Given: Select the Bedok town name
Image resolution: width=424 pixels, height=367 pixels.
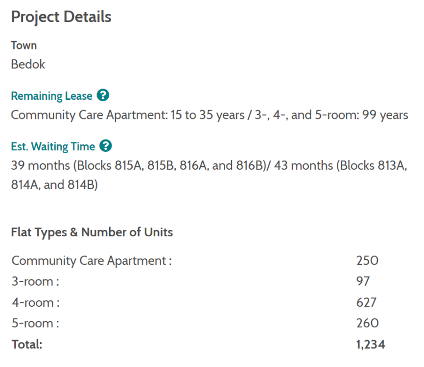Looking at the screenshot, I should tap(28, 65).
